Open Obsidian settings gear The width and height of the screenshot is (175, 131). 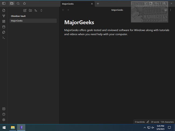(x=4, y=120)
